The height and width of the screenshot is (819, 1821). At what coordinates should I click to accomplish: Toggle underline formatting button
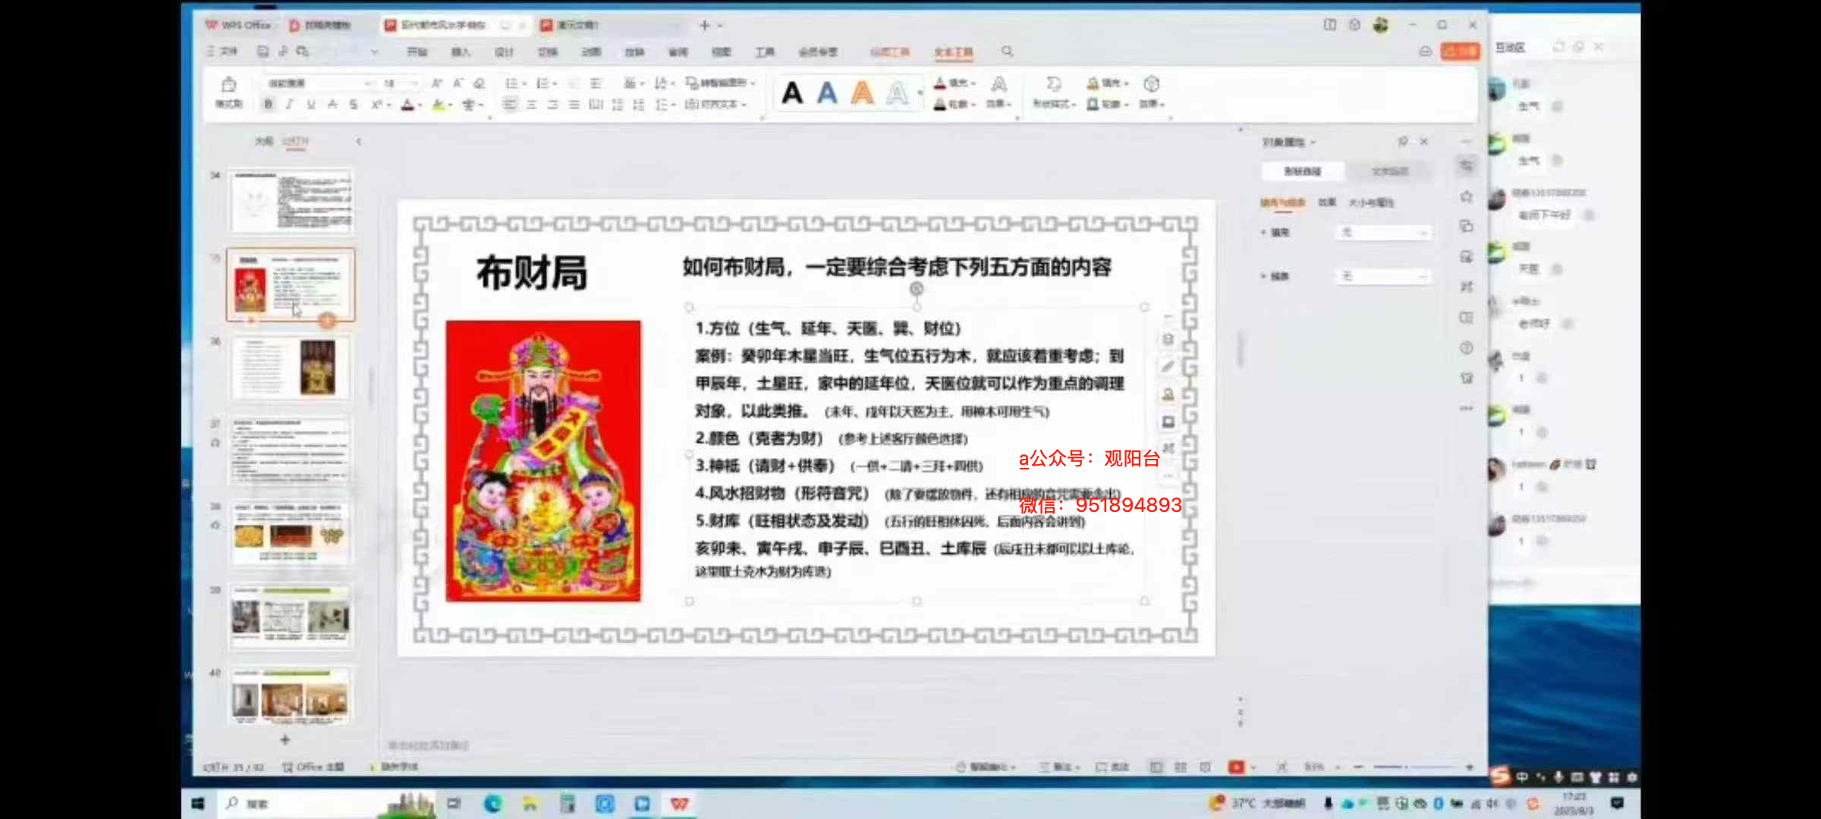click(310, 105)
